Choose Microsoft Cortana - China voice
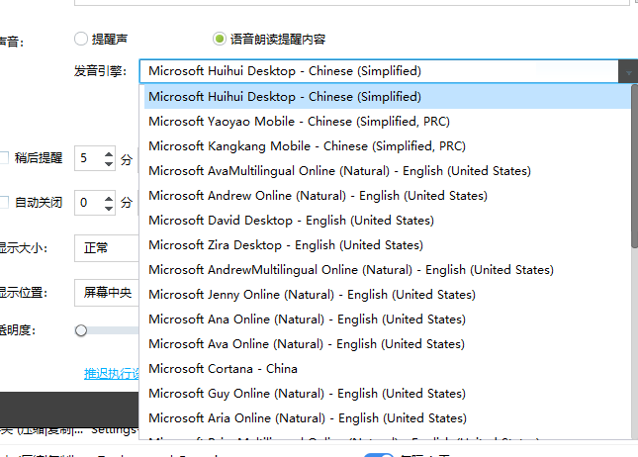Viewport: 638px width, 457px height. 387,369
